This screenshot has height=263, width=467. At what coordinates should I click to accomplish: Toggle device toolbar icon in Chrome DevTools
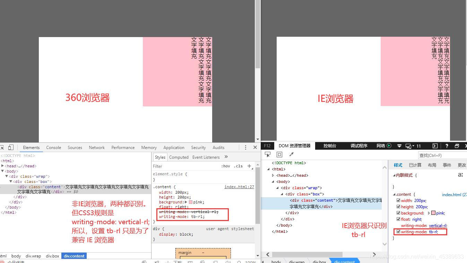pyautogui.click(x=11, y=147)
